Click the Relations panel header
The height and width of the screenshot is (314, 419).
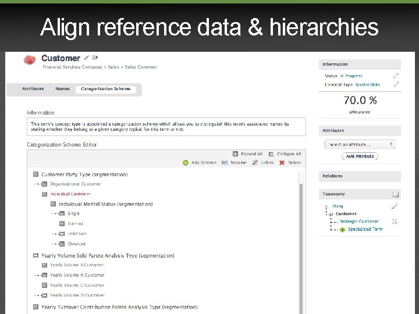coord(360,176)
